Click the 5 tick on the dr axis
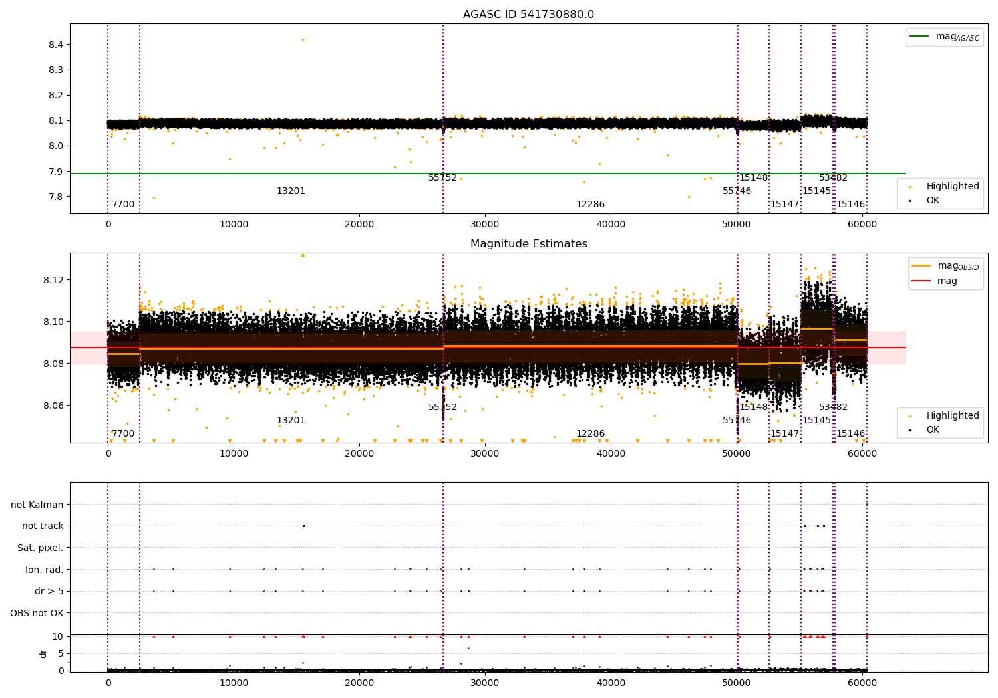The image size is (998, 698). pos(61,653)
